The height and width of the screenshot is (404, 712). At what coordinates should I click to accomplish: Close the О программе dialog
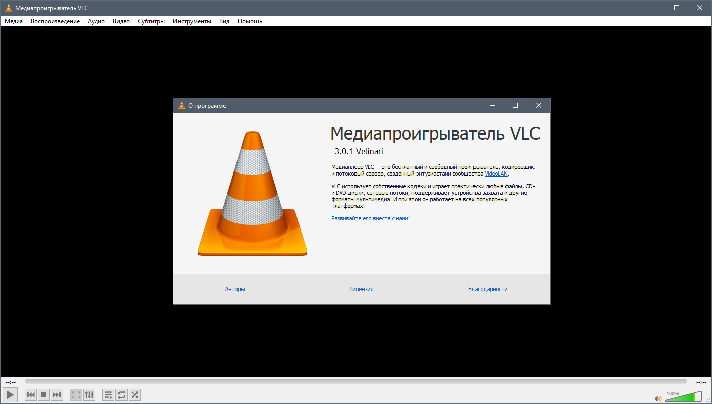tap(539, 105)
